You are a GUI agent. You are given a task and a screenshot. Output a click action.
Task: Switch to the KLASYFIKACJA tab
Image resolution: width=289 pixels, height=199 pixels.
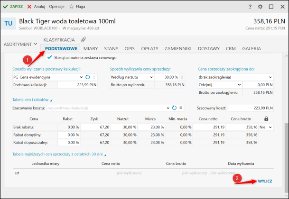(x=59, y=40)
